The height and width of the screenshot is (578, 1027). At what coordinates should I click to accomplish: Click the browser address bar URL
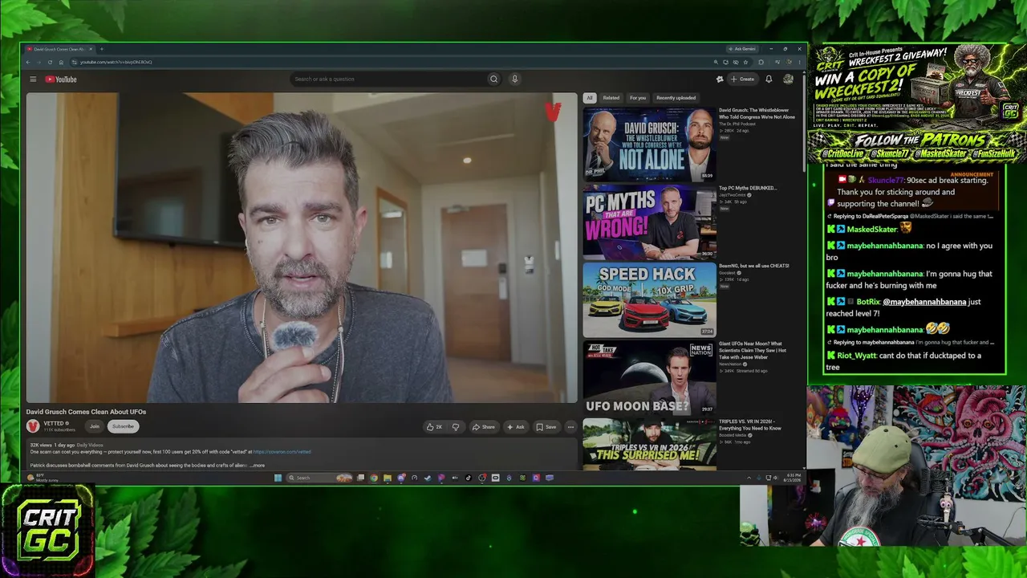pos(116,62)
